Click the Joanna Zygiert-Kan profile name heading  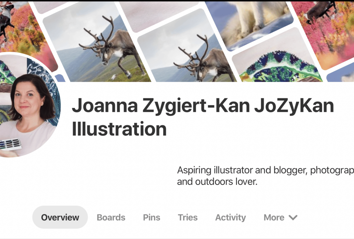[203, 117]
